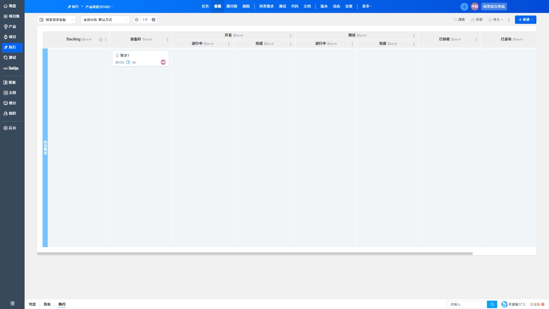Increase card count with plus stepper
Viewport: 549px width, 309px height.
pyautogui.click(x=154, y=20)
